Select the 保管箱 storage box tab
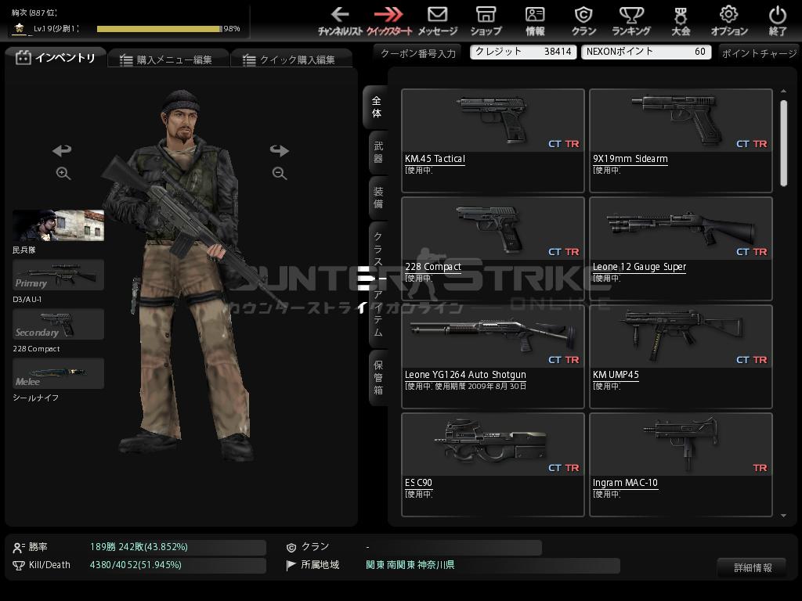The width and height of the screenshot is (802, 601). pyautogui.click(x=378, y=377)
